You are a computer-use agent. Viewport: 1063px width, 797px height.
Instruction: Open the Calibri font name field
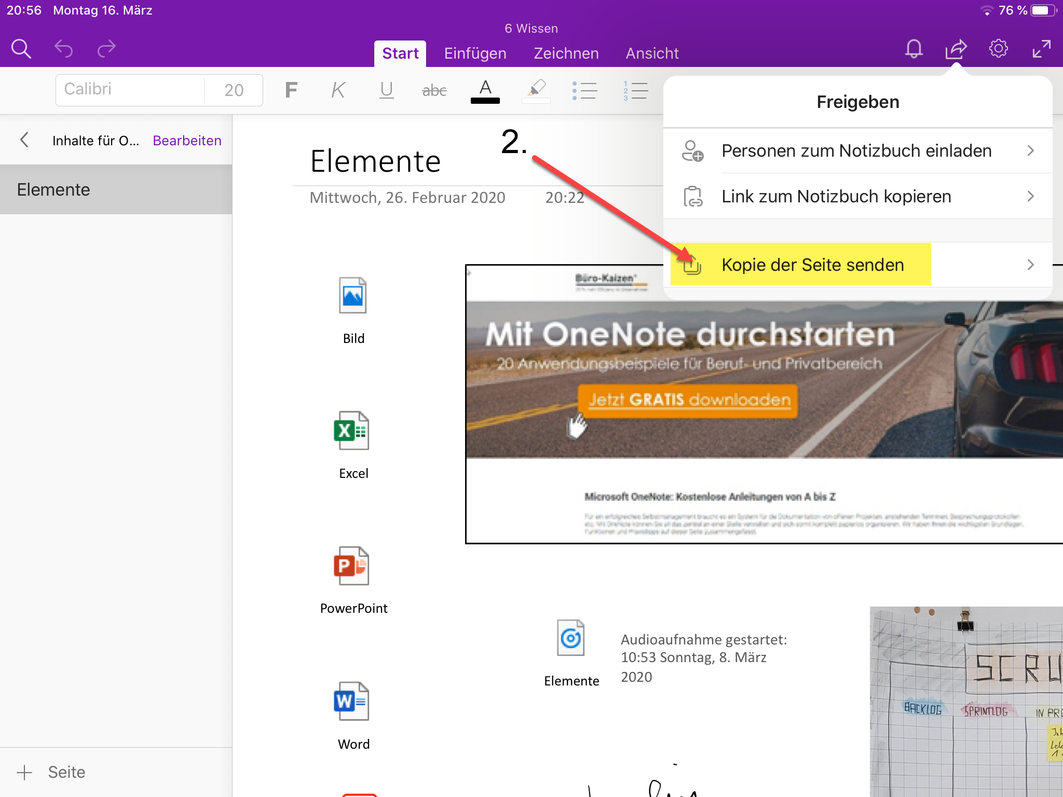(130, 90)
